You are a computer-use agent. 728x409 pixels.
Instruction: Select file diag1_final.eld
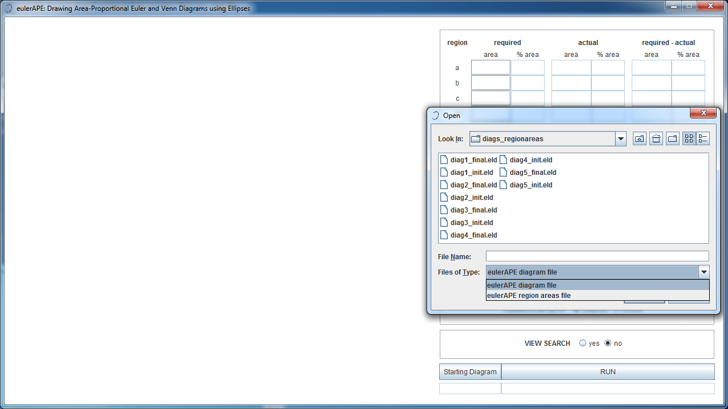[469, 160]
